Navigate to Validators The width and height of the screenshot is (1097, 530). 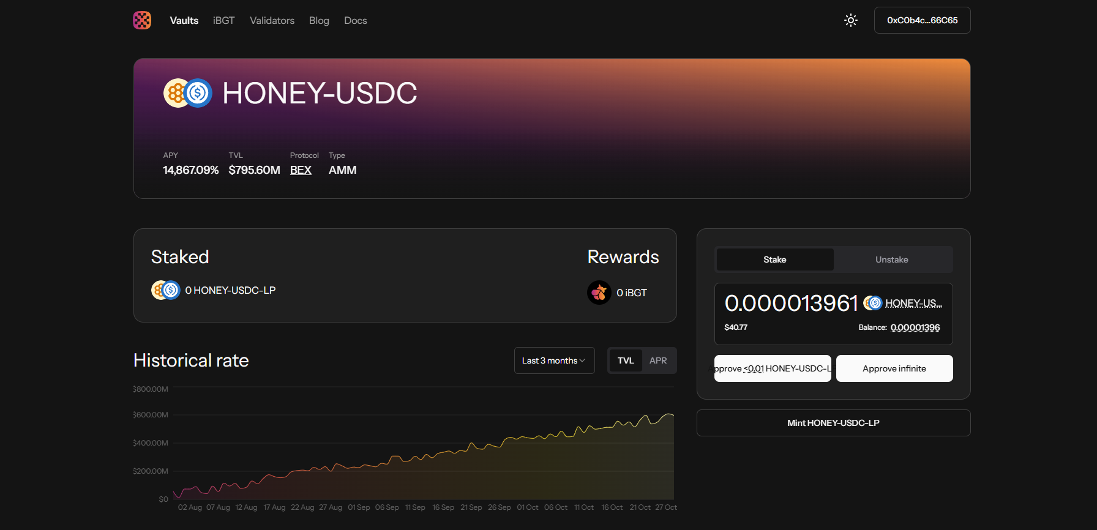tap(272, 20)
